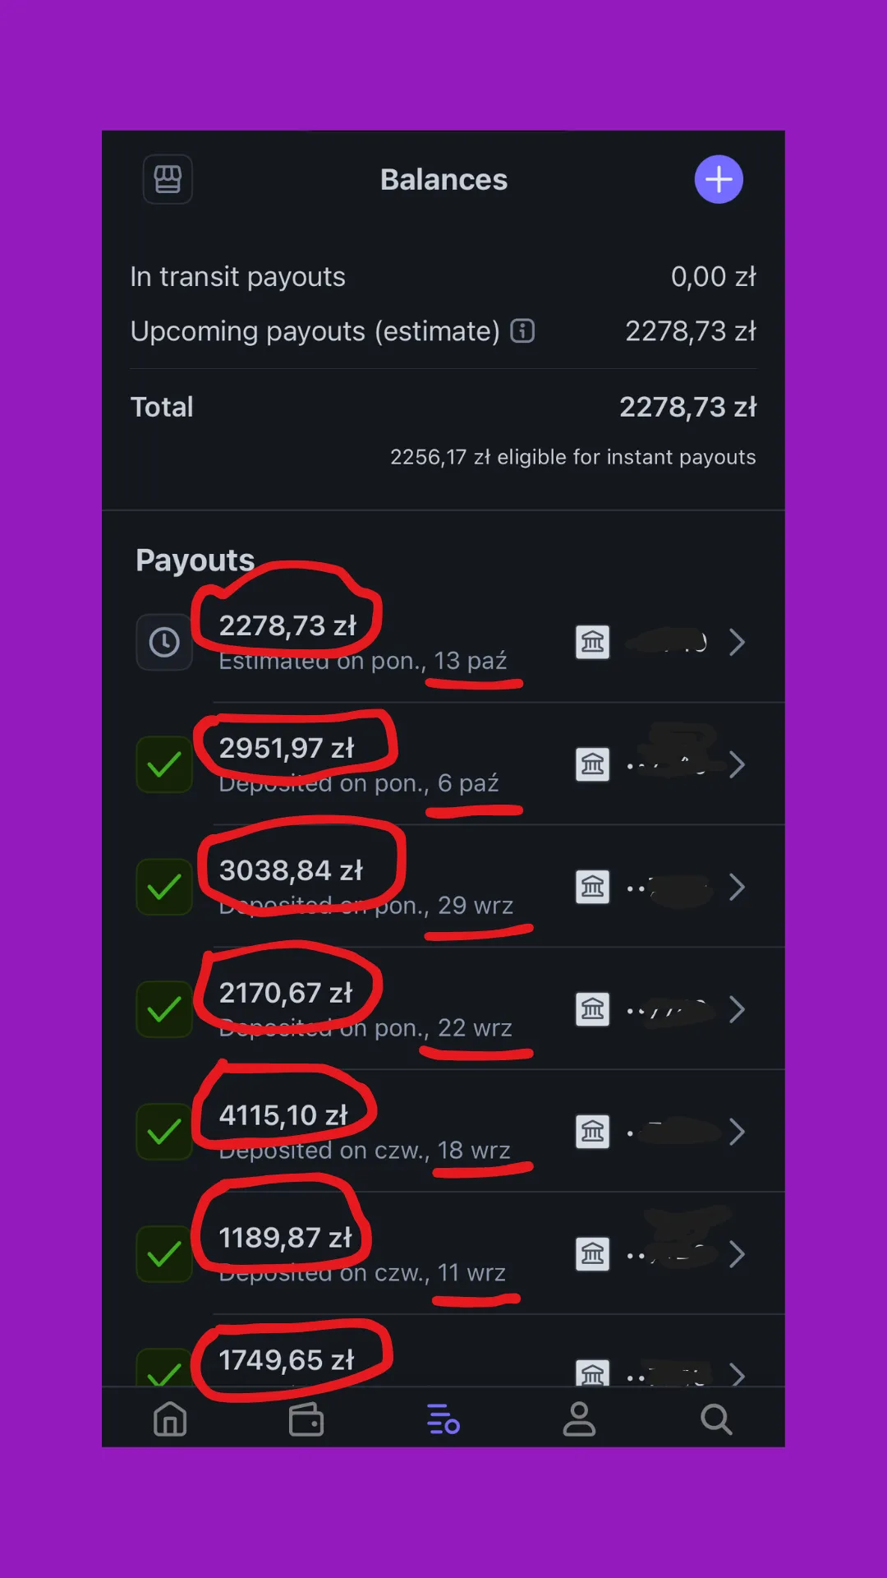The width and height of the screenshot is (887, 1578).
Task: Tap the purple plus button
Action: (719, 179)
